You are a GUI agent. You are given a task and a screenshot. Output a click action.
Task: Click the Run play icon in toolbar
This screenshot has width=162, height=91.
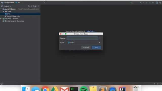(x=143, y=3)
